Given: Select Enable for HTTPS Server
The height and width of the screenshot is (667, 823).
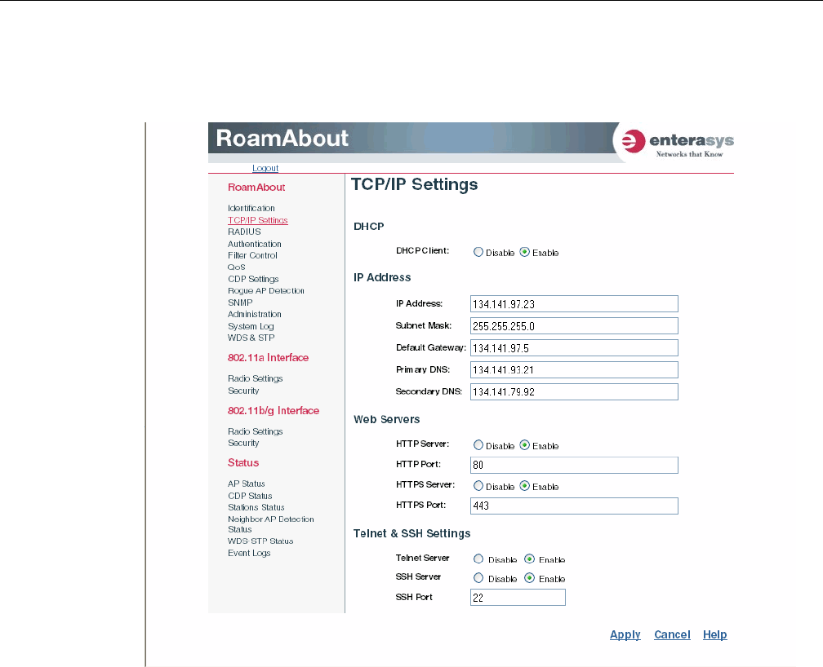Looking at the screenshot, I should point(524,486).
